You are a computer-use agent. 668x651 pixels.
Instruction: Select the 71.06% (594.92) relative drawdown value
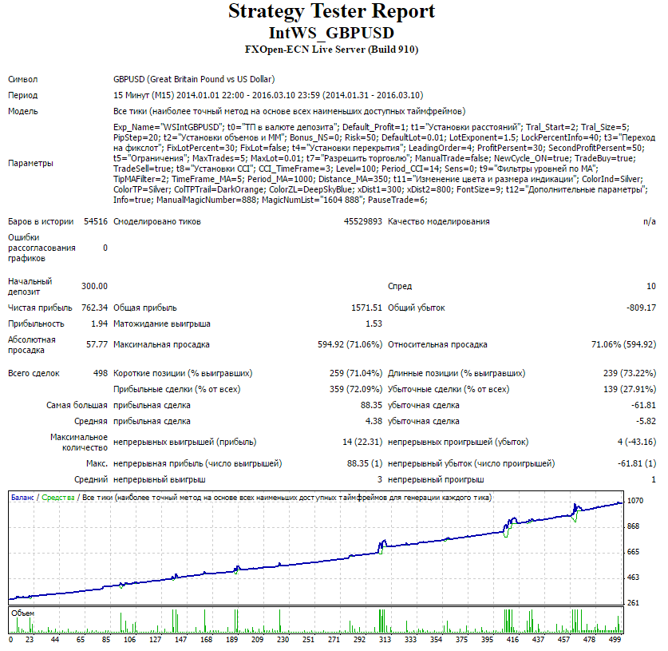[x=623, y=344]
